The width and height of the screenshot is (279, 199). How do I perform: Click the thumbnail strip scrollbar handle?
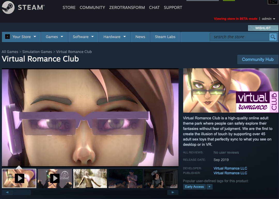point(22,193)
